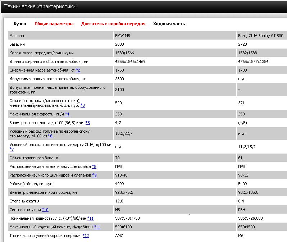287x242 pixels.
Task: Select torque value 650/4500
Action: point(247,227)
